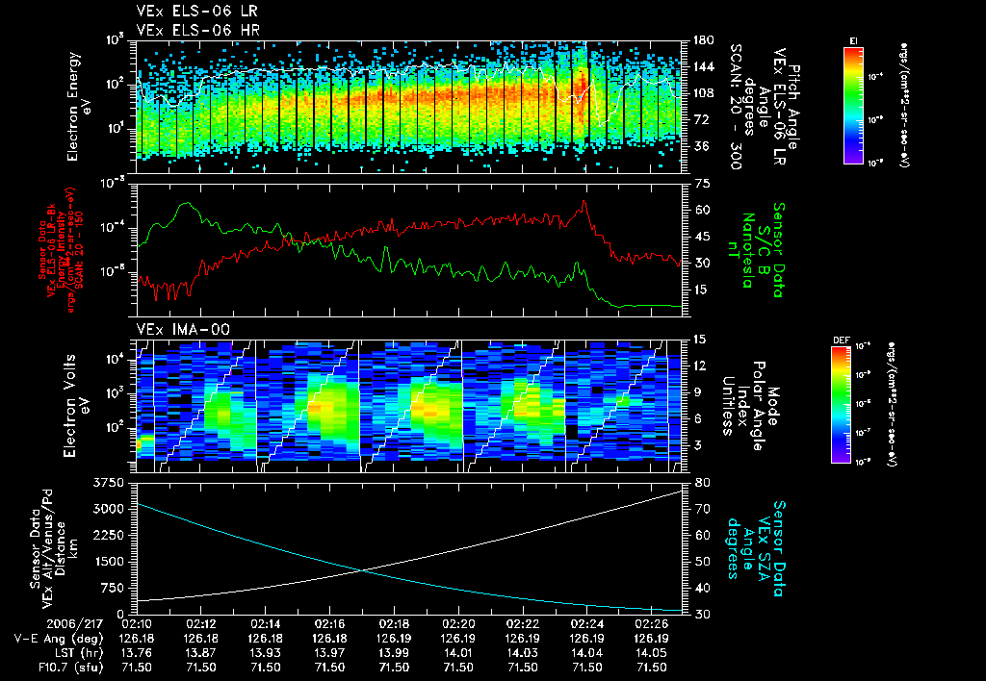
Task: Click the 'Electron Energy eV' axis label
Action: pos(79,107)
